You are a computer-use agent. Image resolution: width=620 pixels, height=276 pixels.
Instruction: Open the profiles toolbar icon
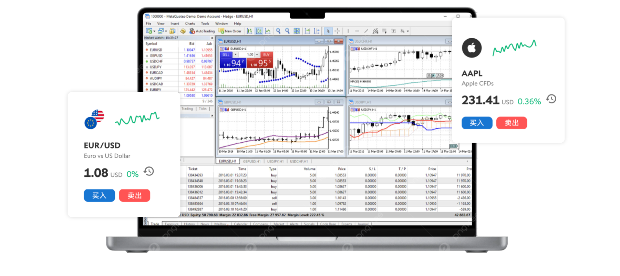click(x=161, y=31)
